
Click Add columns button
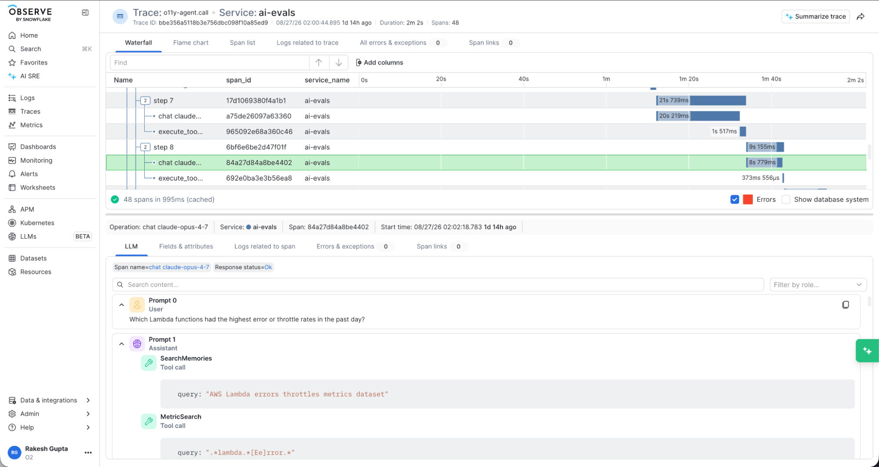[379, 62]
